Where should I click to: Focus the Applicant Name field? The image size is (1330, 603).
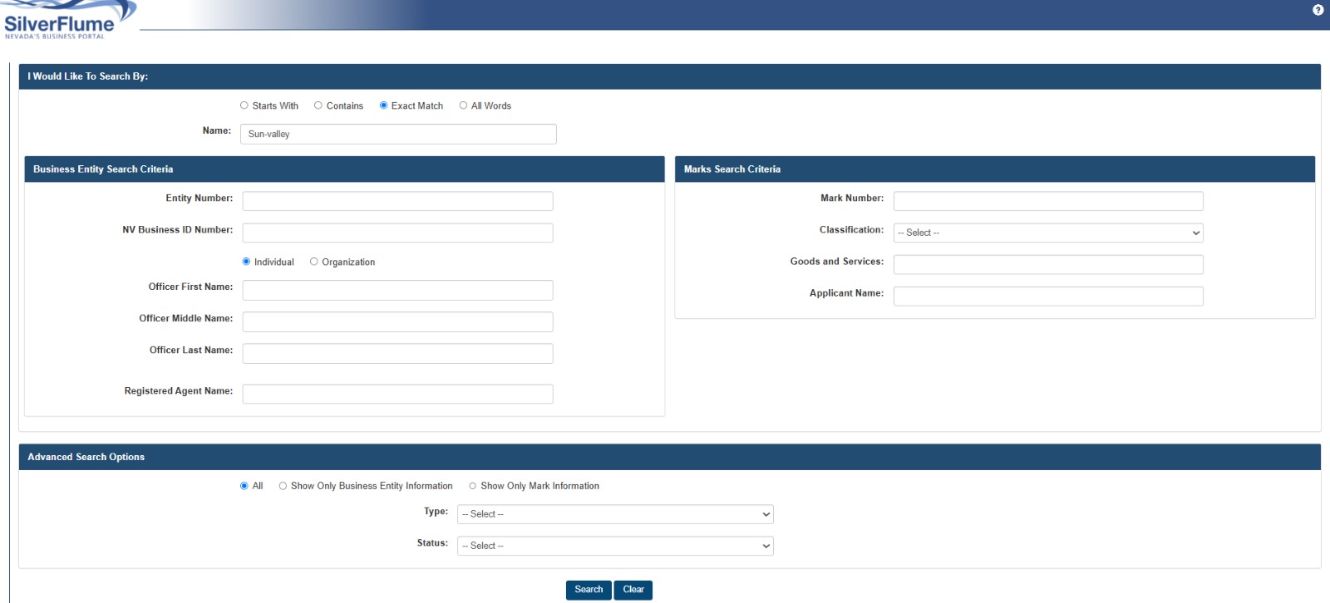(x=1048, y=296)
